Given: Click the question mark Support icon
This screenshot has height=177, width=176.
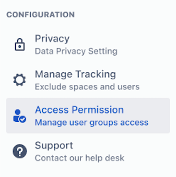Looking at the screenshot, I should point(20,151).
